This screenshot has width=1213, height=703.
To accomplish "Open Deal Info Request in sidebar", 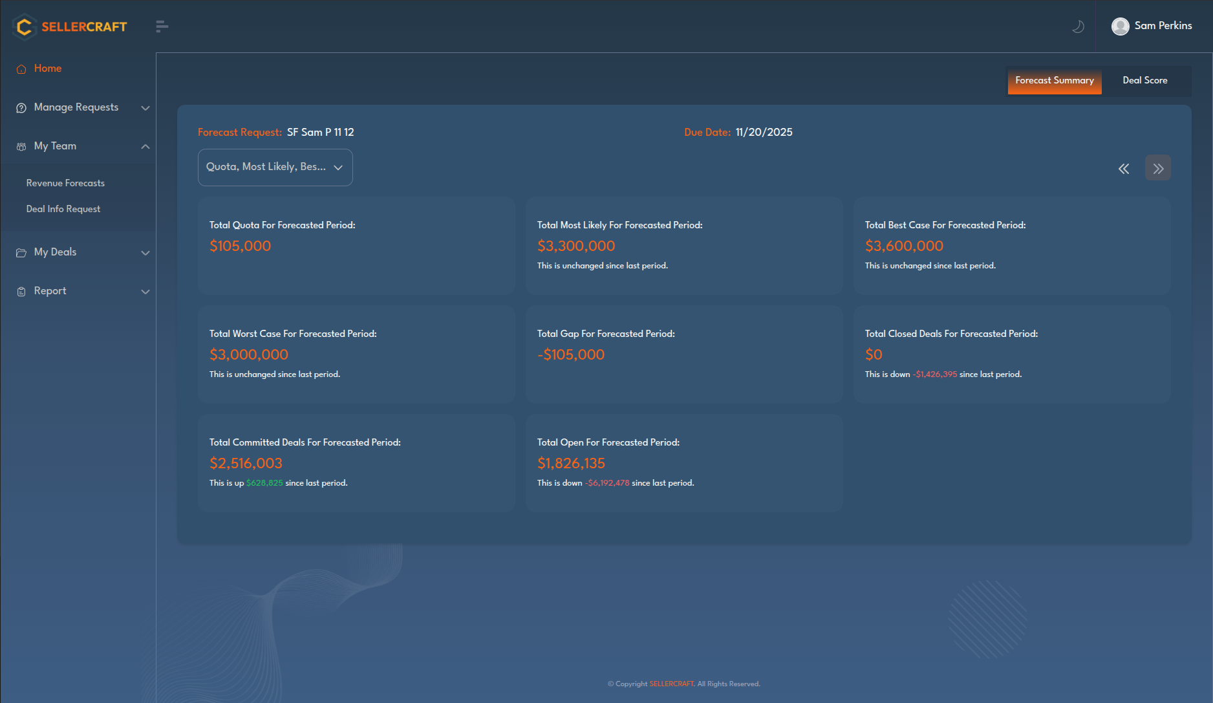I will click(x=63, y=210).
